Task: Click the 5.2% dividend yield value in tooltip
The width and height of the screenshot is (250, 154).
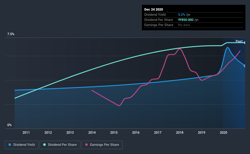Action: (181, 15)
